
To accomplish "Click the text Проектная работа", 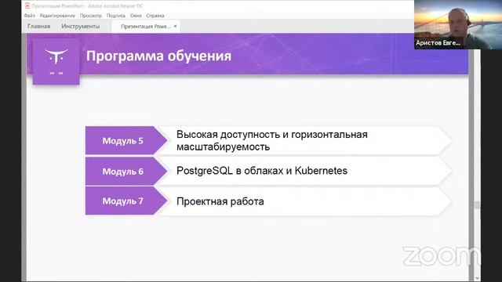I will [220, 201].
